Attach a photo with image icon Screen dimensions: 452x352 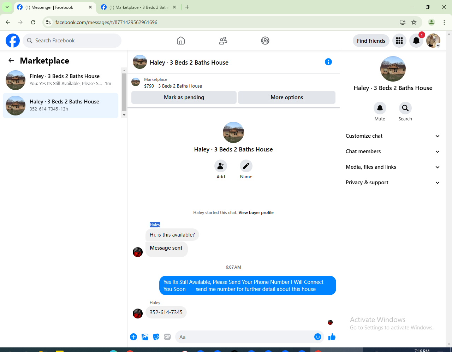click(145, 337)
